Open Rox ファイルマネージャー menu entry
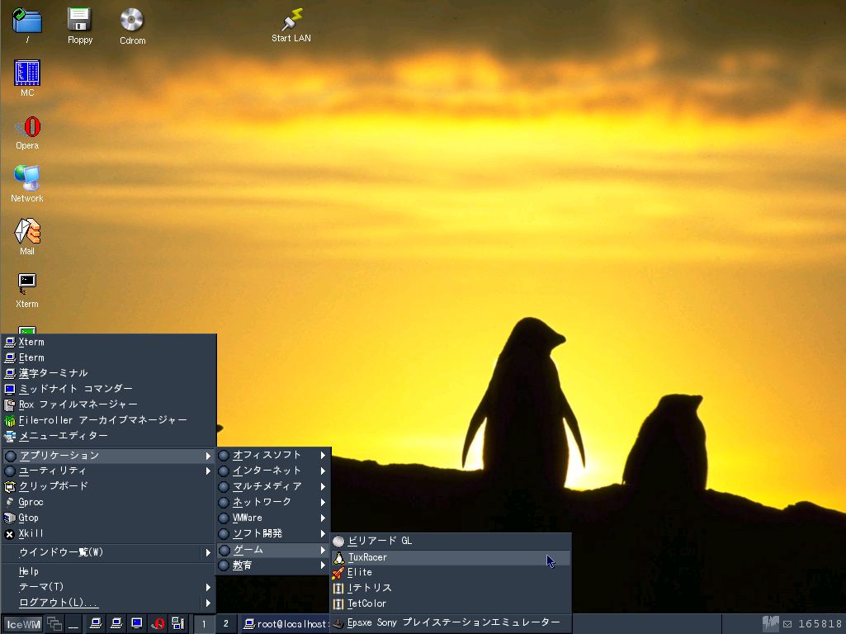846x634 pixels. pos(108,405)
